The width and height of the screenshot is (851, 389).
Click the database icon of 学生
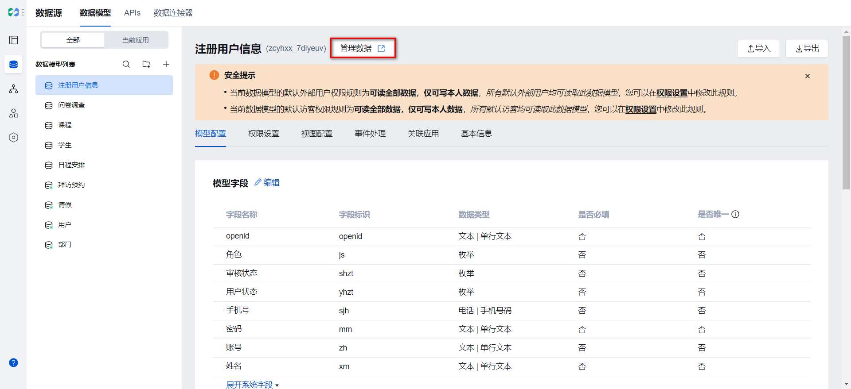[49, 145]
